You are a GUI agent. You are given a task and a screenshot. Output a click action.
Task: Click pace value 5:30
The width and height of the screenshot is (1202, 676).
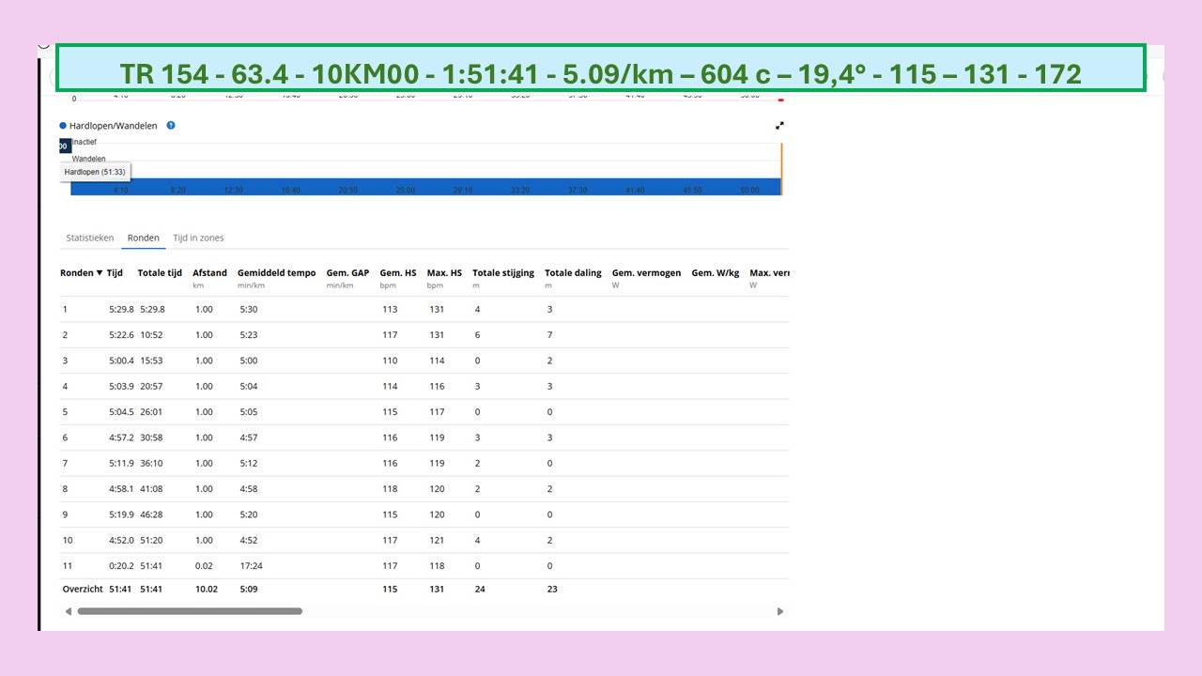coord(249,309)
